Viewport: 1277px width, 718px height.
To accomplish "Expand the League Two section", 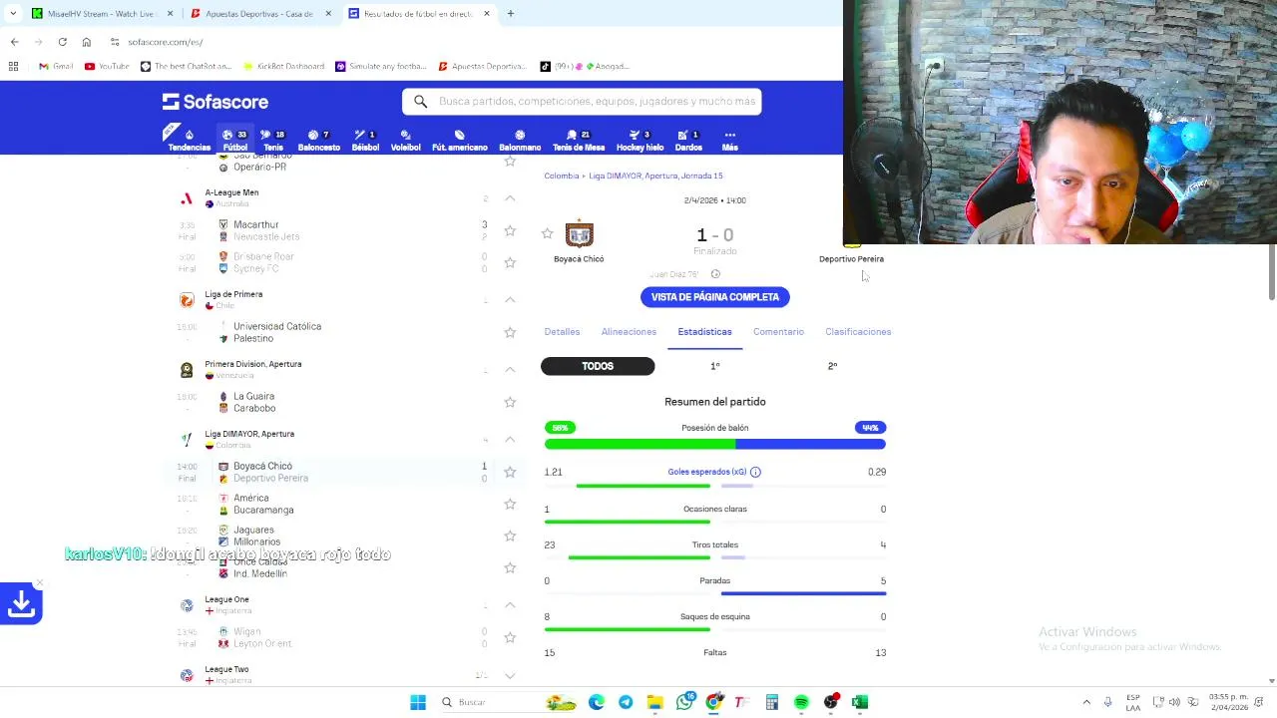I will (510, 675).
